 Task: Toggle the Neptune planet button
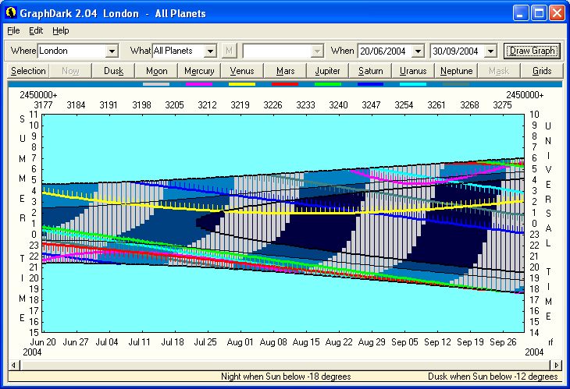point(456,71)
